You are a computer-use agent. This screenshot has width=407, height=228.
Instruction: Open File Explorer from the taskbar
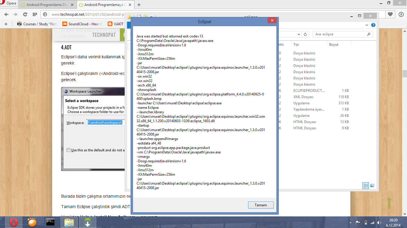tap(69, 222)
